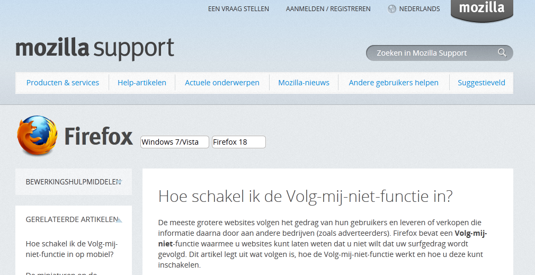This screenshot has width=535, height=275.
Task: Click the Firefox logo icon
Action: click(37, 136)
